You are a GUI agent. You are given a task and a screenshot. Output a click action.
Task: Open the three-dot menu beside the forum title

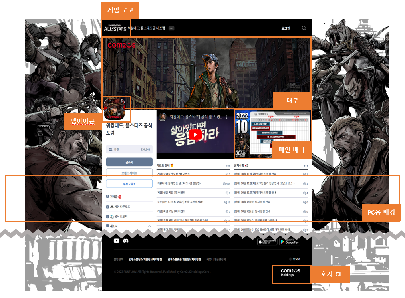(x=171, y=28)
